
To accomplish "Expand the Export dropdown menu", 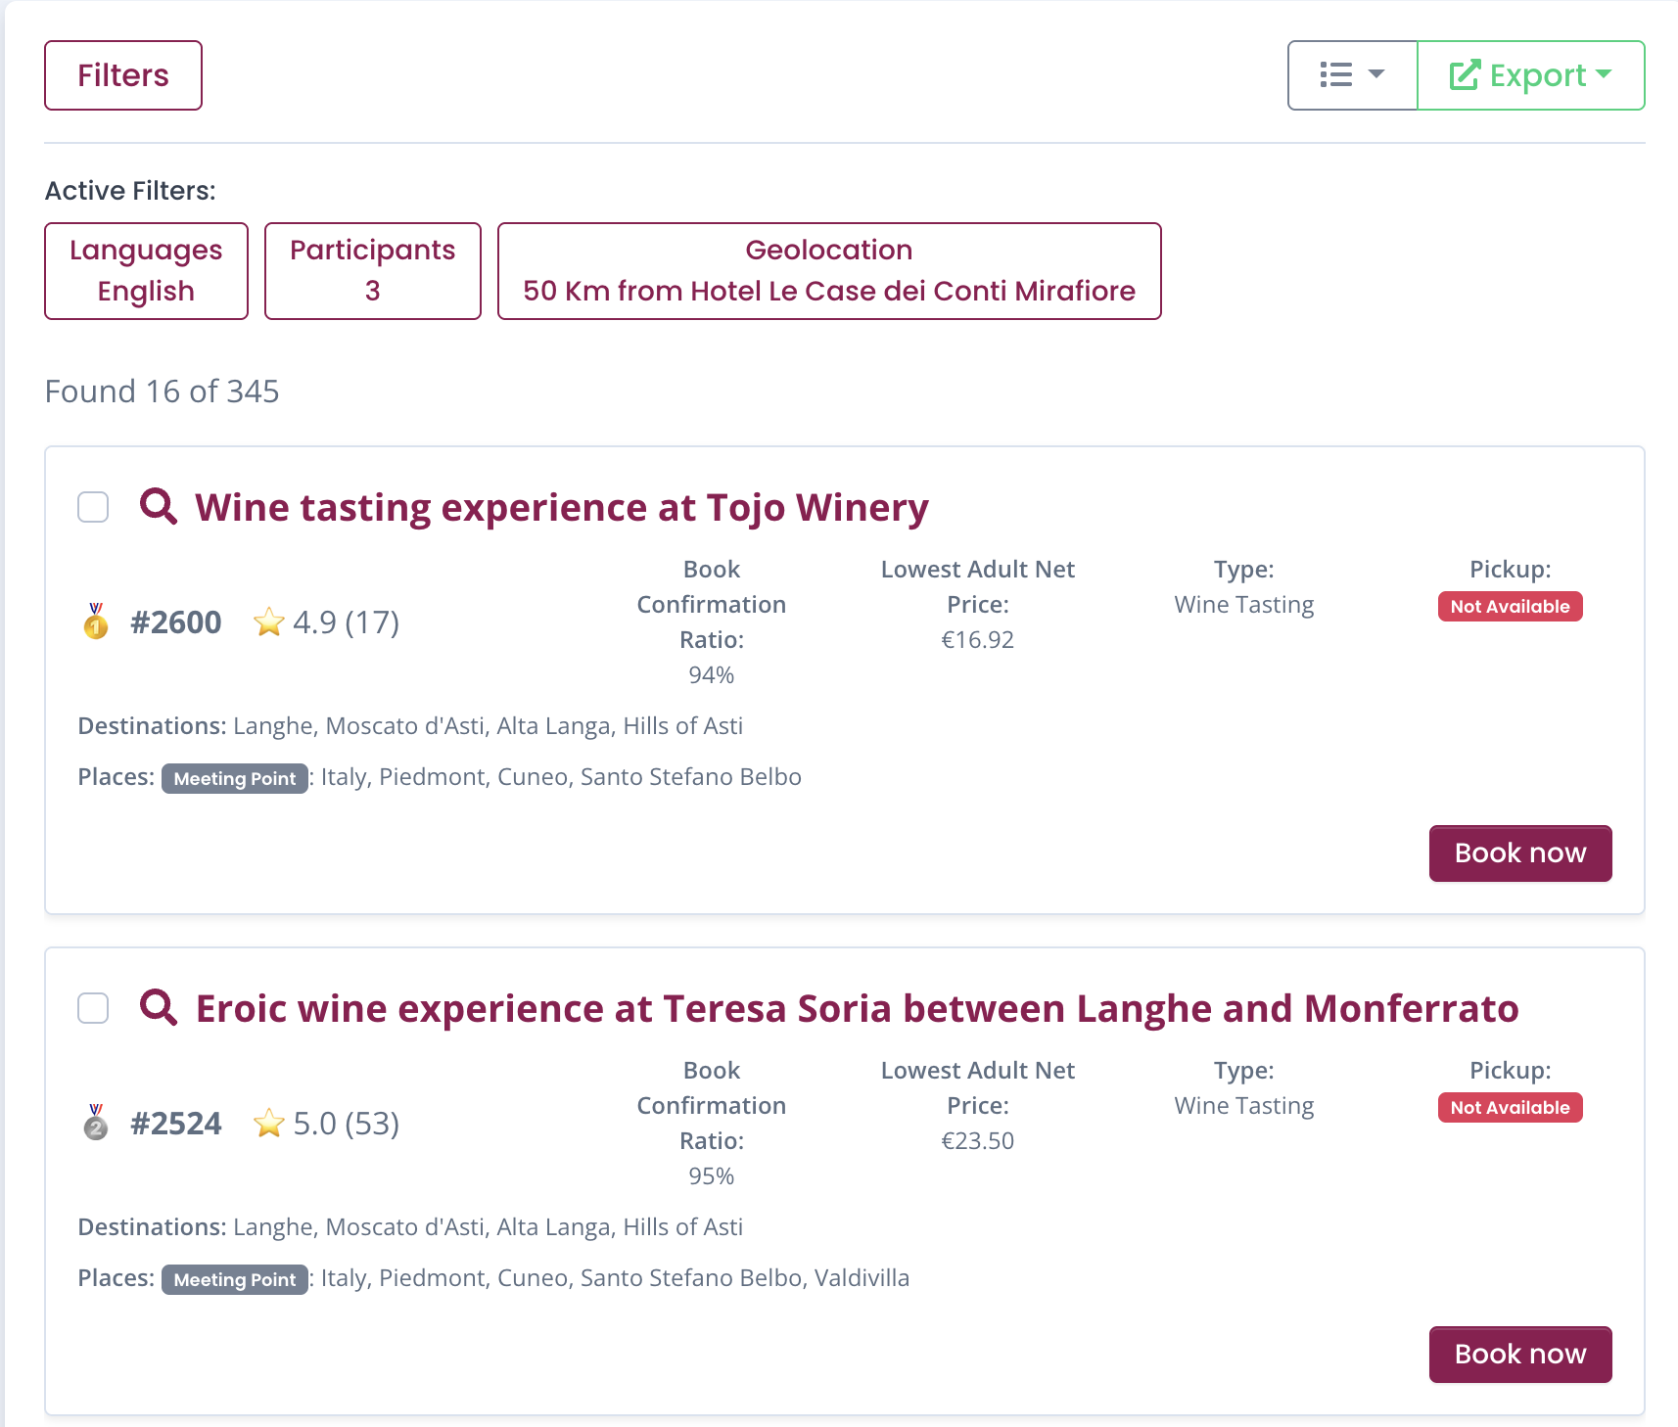I will point(1604,74).
